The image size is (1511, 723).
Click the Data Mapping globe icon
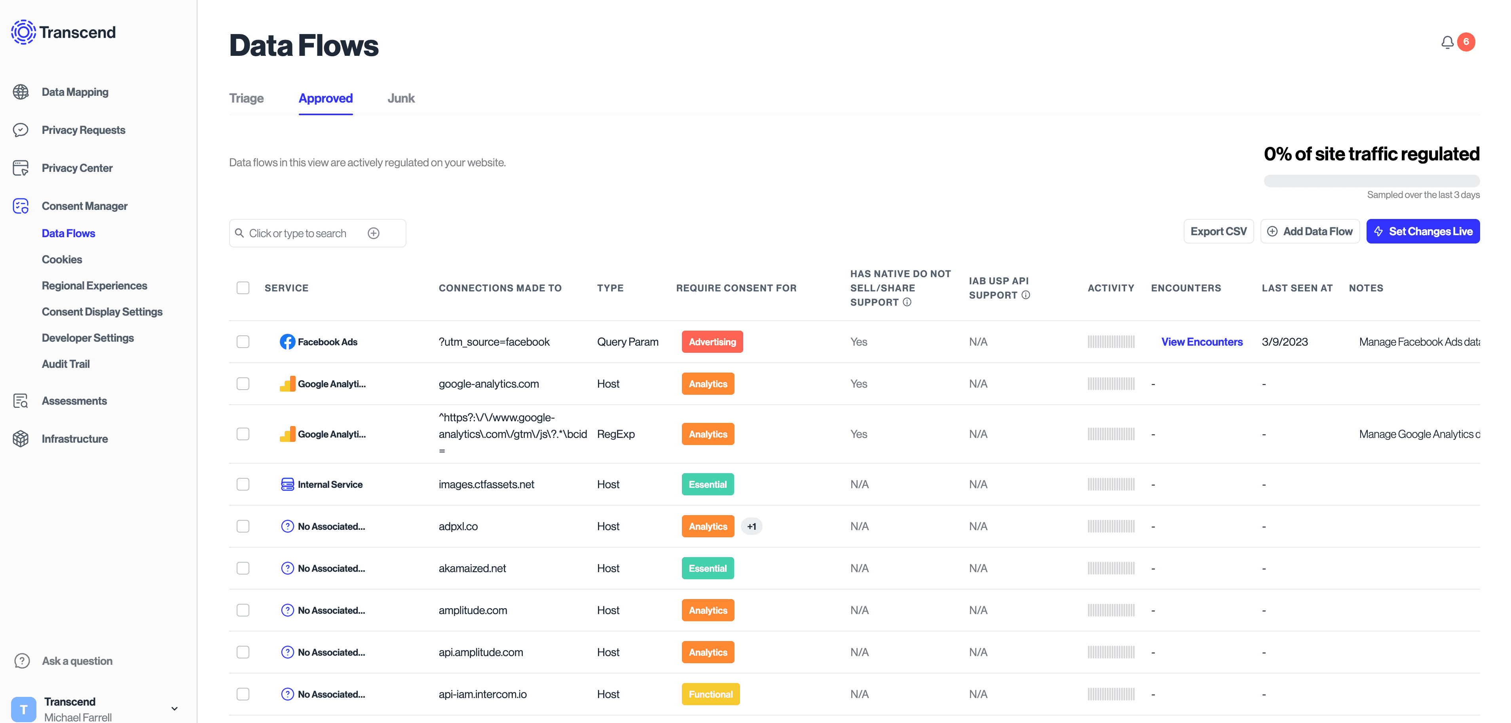(21, 92)
